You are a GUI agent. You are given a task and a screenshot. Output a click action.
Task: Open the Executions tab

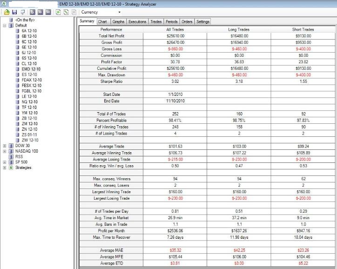[137, 22]
